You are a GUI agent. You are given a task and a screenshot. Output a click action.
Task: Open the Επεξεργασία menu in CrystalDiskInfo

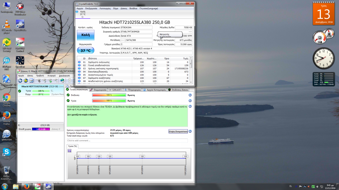(x=92, y=8)
